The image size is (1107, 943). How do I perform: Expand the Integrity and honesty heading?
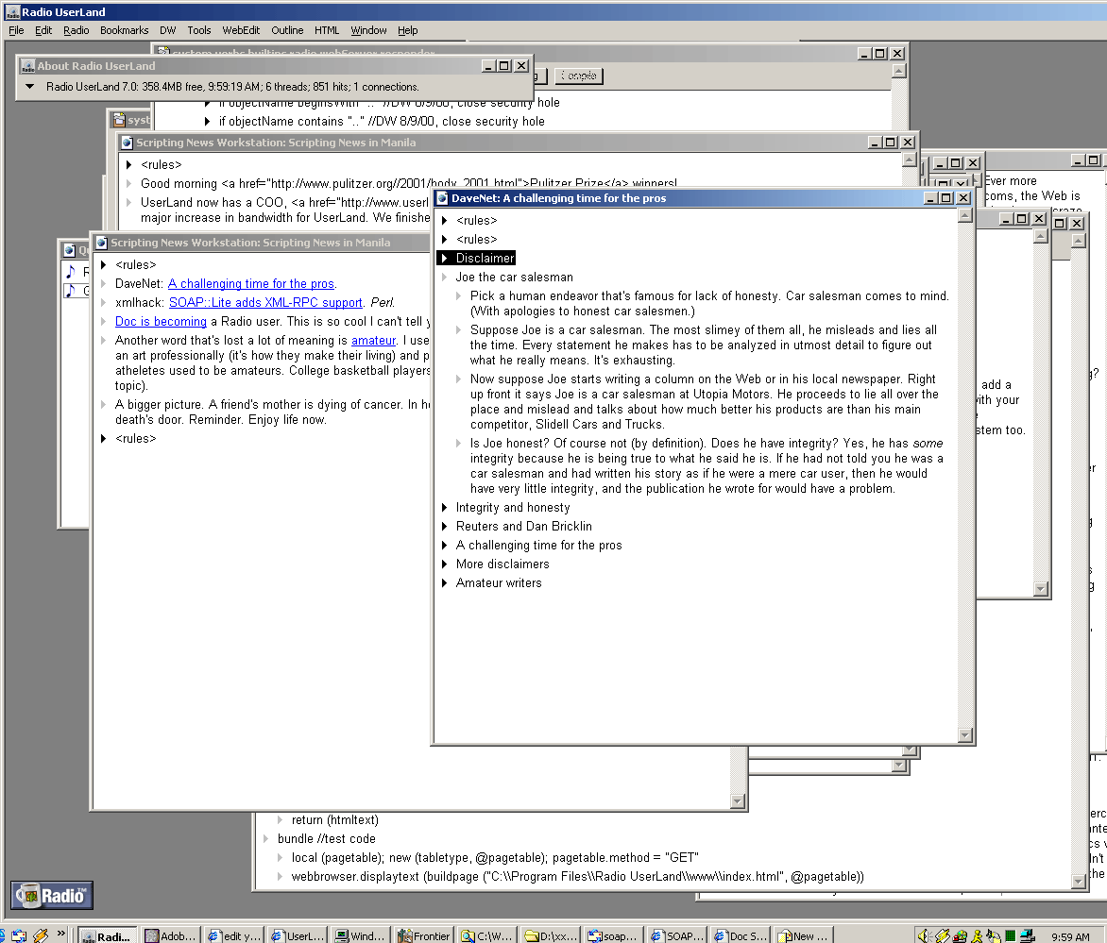click(444, 508)
